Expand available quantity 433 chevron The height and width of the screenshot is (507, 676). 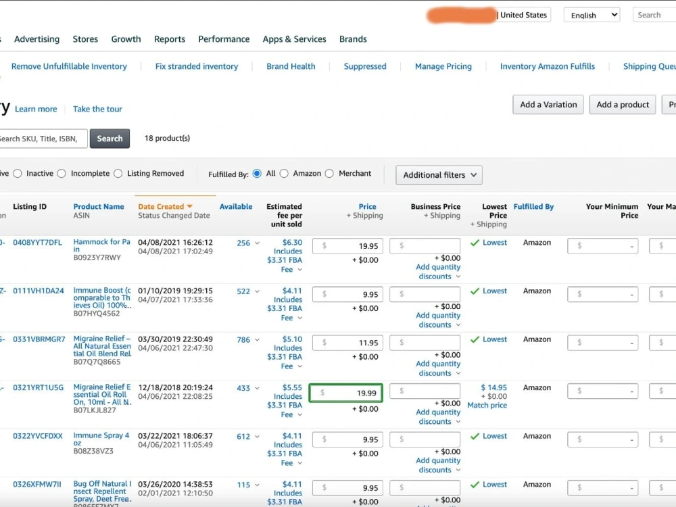257,388
